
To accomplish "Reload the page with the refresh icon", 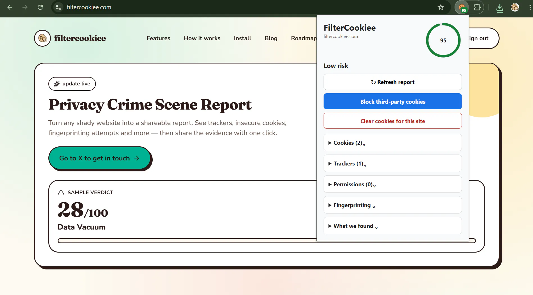I will pos(40,7).
